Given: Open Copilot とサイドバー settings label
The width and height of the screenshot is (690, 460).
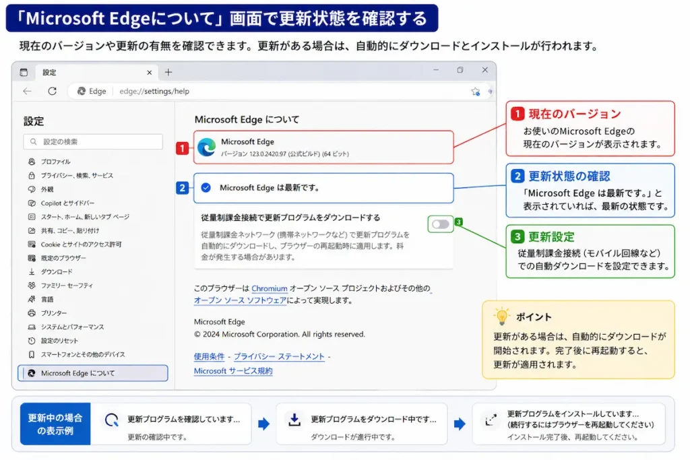Looking at the screenshot, I should (68, 203).
